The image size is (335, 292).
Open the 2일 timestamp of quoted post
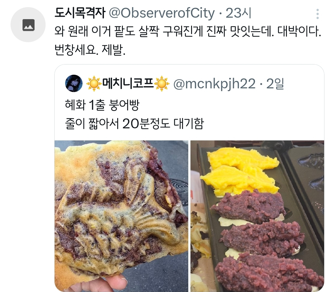(x=275, y=83)
